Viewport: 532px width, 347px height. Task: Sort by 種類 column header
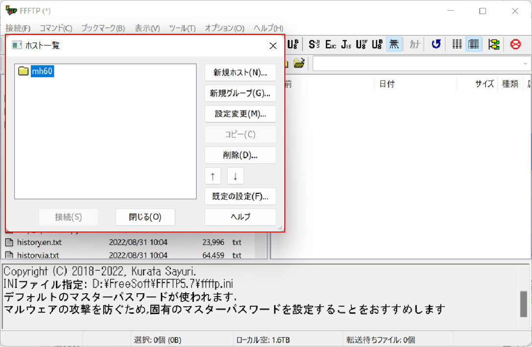[511, 84]
